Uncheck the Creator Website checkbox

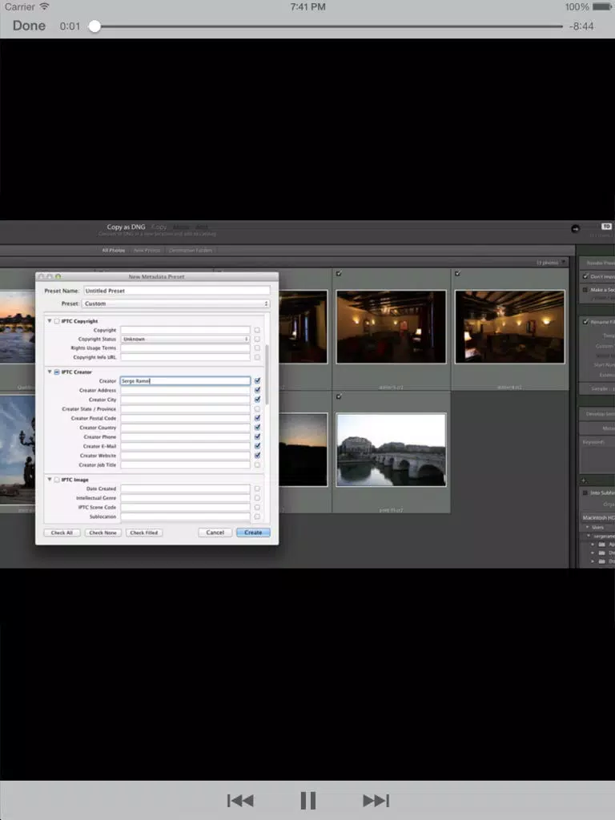pyautogui.click(x=257, y=456)
